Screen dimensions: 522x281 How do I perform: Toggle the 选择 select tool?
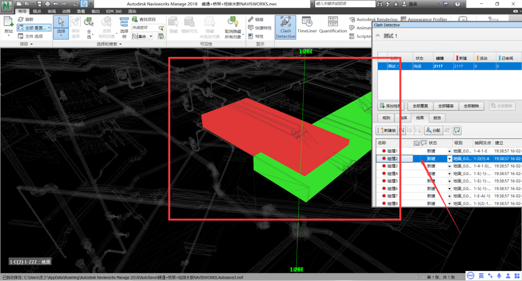click(61, 27)
